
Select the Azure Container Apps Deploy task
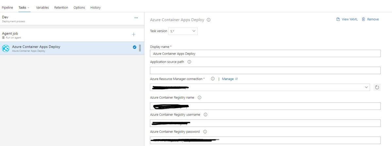(x=72, y=48)
